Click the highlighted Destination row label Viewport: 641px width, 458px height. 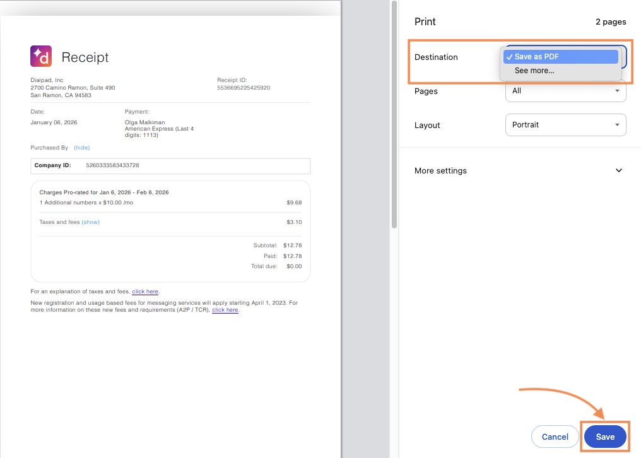coord(436,57)
